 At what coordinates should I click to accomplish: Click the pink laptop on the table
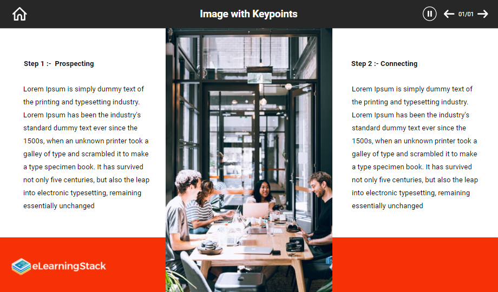(255, 211)
